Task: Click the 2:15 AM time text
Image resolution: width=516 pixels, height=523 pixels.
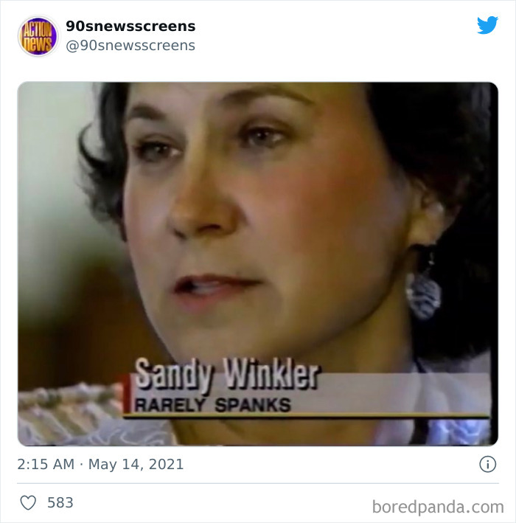Action: tap(46, 464)
